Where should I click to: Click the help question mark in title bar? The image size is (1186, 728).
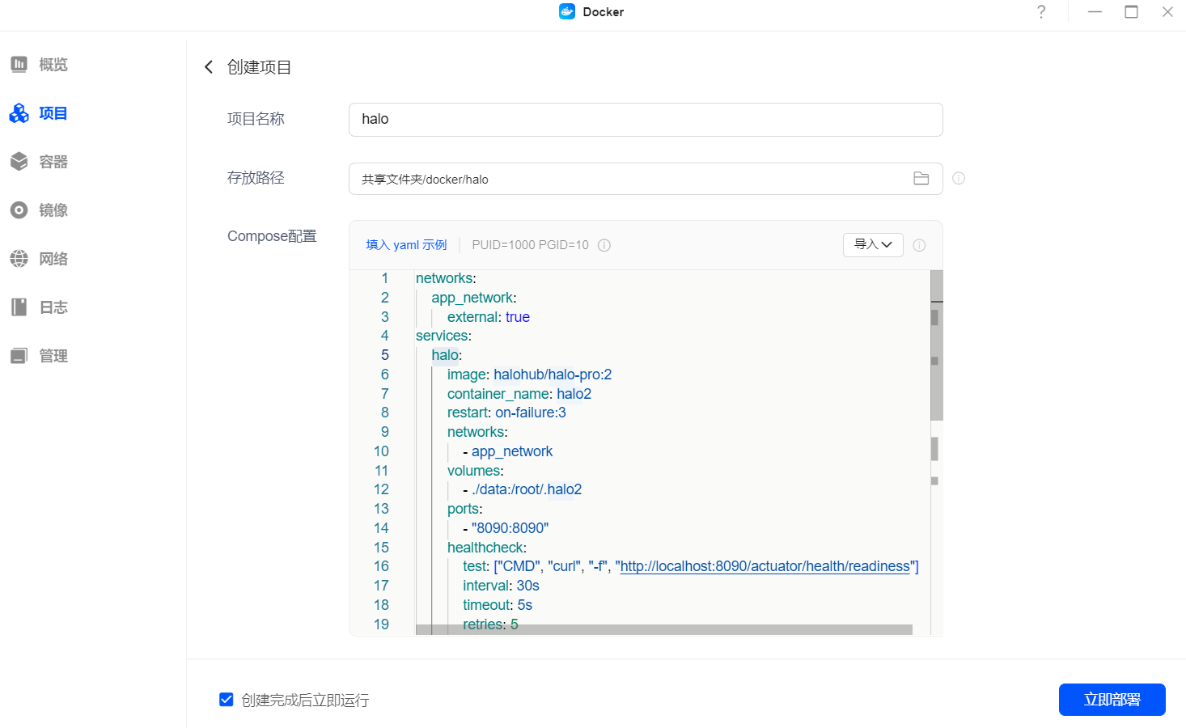point(1041,12)
